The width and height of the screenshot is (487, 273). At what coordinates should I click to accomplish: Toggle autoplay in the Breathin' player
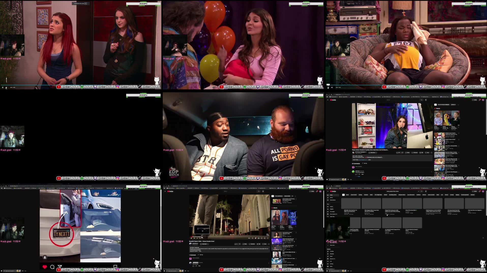249,238
